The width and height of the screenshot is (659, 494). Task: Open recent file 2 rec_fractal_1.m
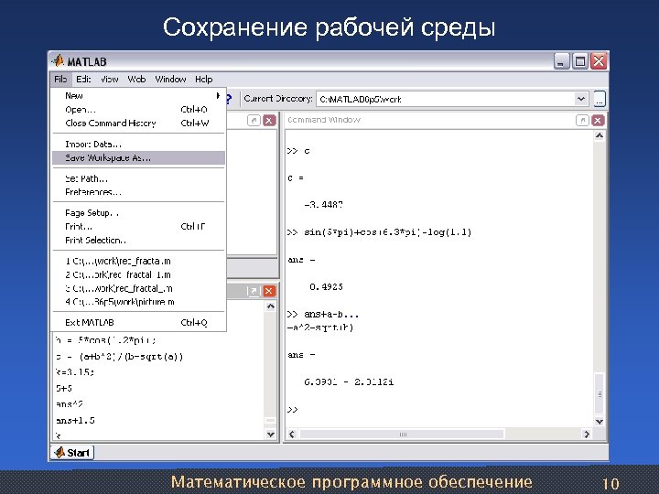(139, 275)
